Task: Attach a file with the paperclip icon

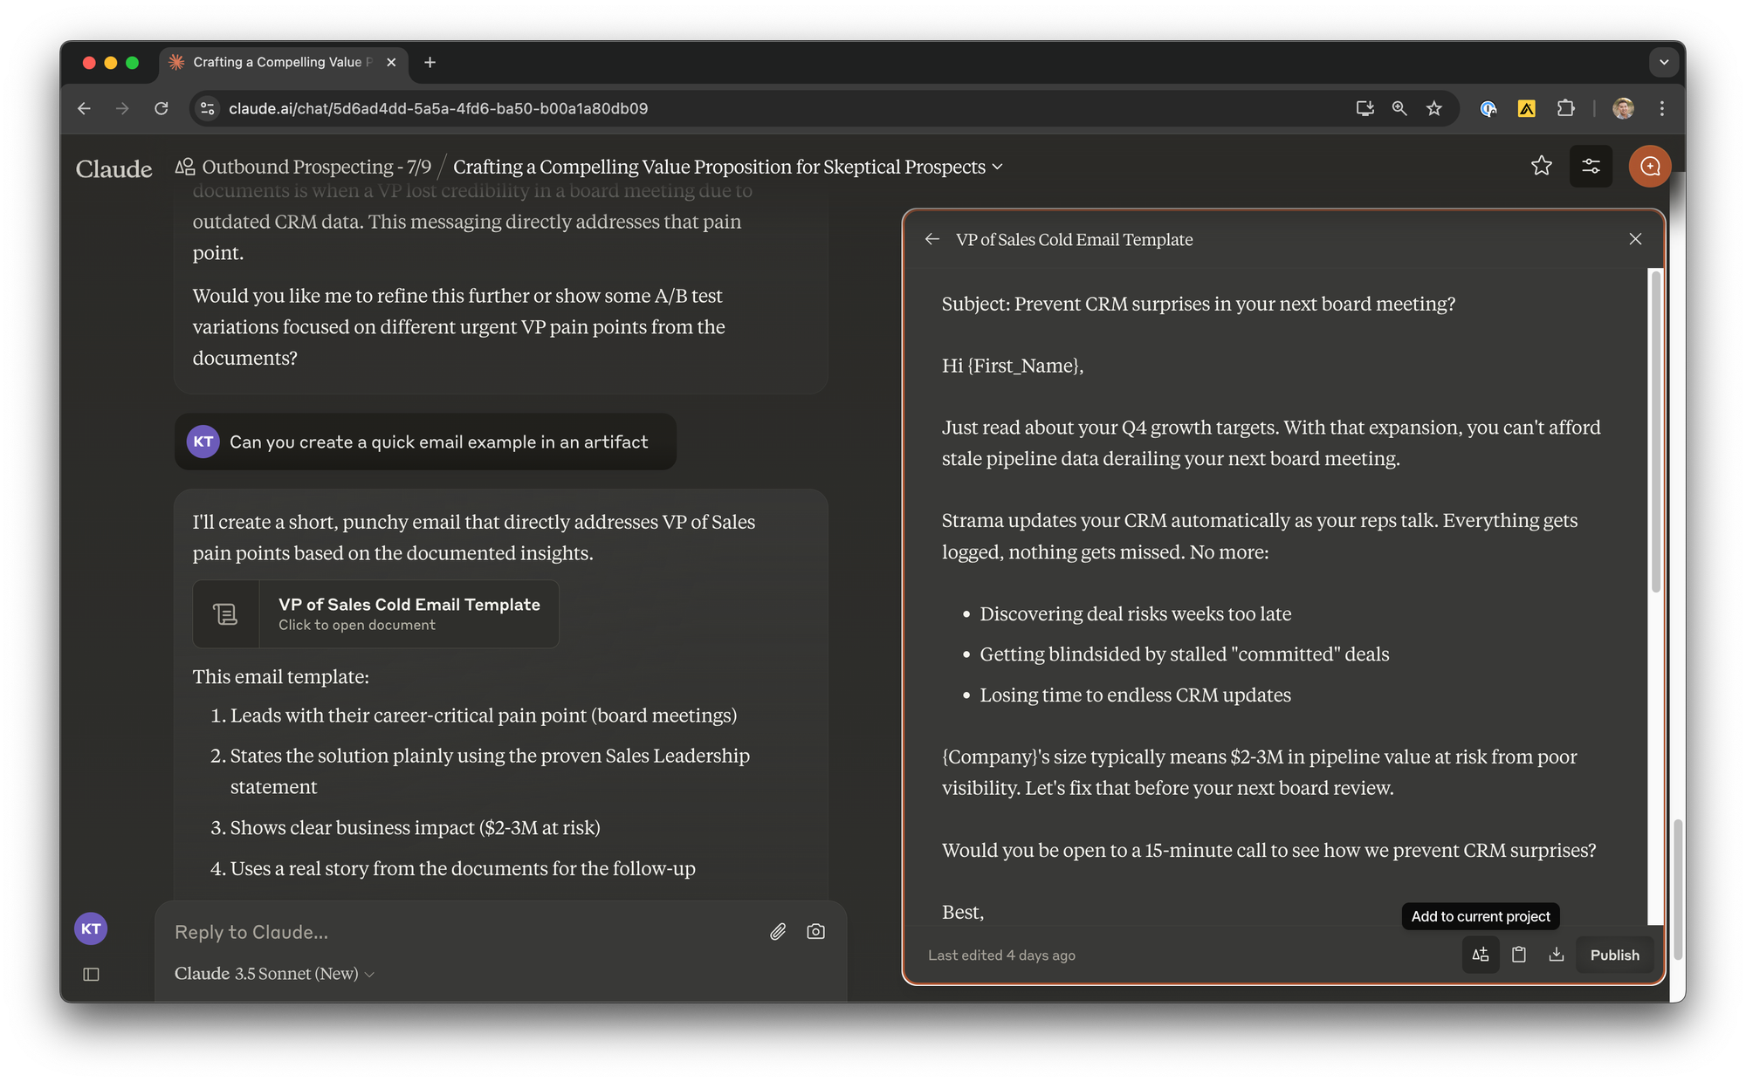Action: point(778,932)
